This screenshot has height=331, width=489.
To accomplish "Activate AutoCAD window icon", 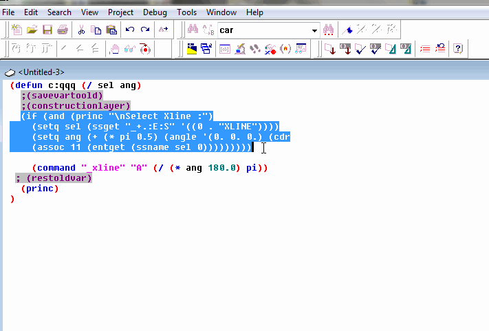I will (x=191, y=49).
